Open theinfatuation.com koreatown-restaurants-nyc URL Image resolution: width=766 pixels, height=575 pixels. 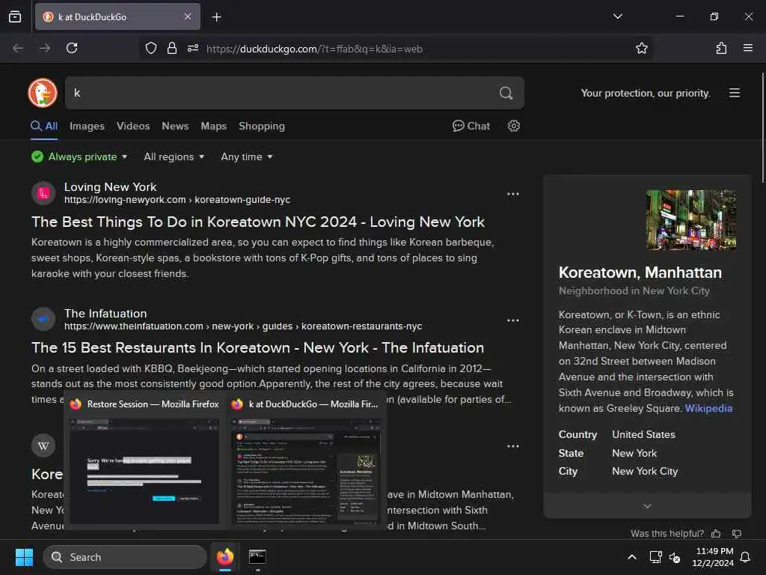pos(243,326)
